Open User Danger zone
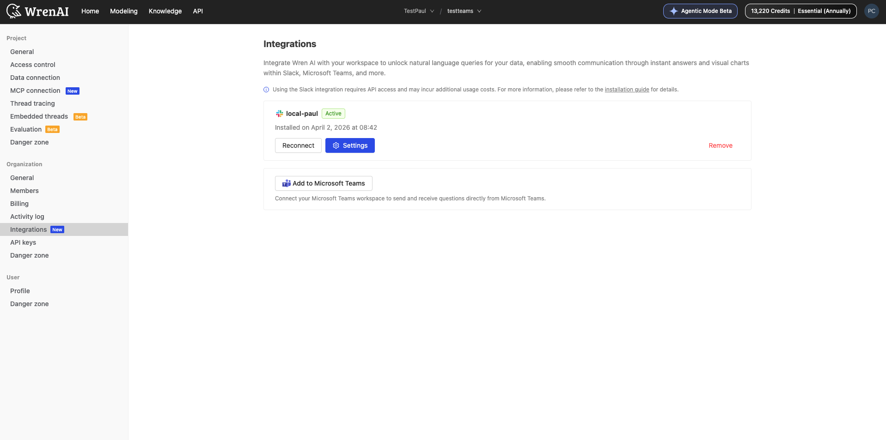This screenshot has height=440, width=886. (x=64, y=304)
